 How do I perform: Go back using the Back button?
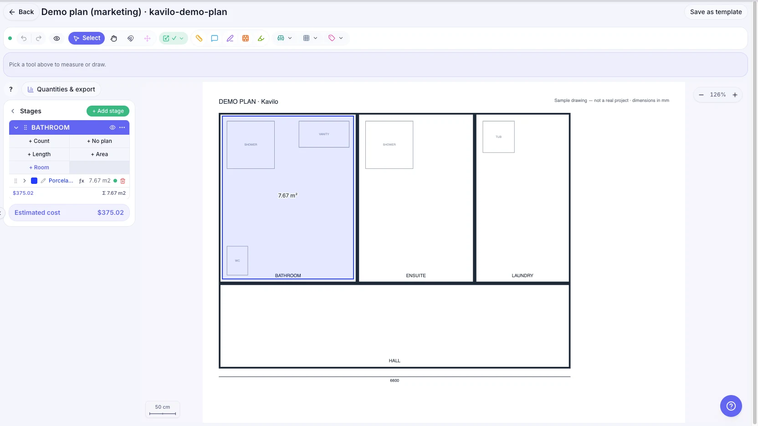coord(21,12)
